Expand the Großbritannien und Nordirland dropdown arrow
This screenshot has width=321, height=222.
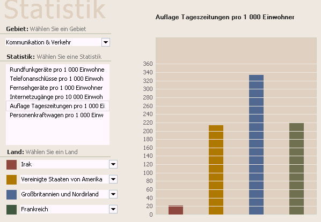tap(113, 194)
